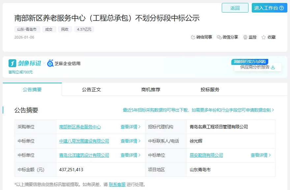Click the 申请数据定制 export notice link
Viewport: 290px width, 190px height.
click(x=198, y=110)
